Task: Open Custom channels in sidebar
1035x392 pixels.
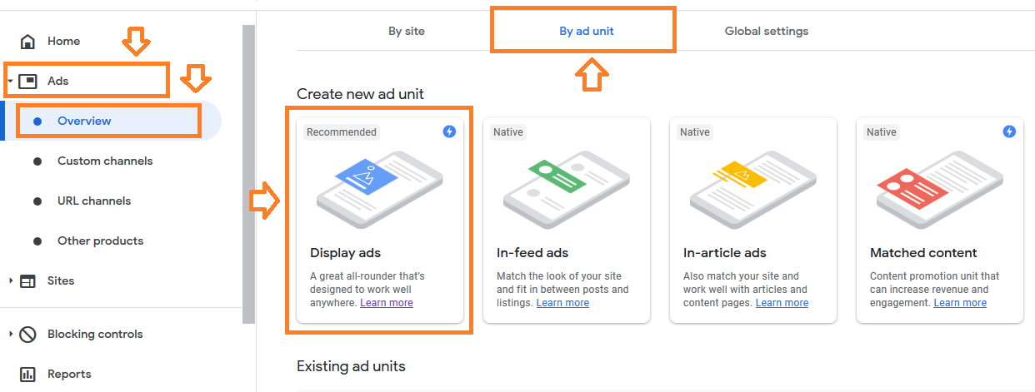Action: [105, 161]
